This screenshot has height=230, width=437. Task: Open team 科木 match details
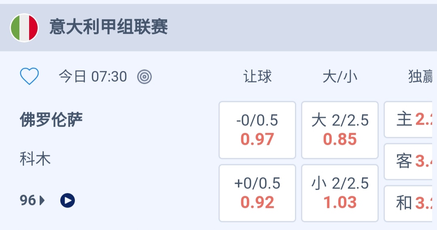click(x=35, y=159)
